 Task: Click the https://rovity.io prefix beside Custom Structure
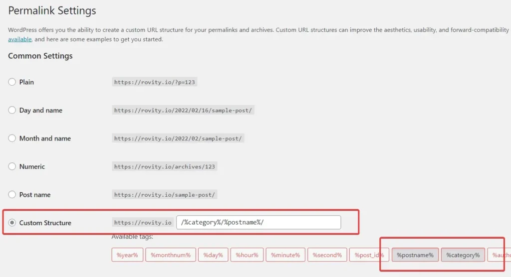[x=143, y=223]
